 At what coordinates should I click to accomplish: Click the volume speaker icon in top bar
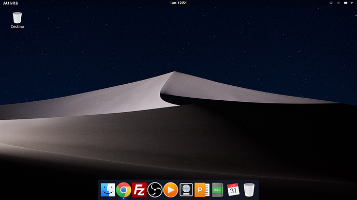(338, 3)
